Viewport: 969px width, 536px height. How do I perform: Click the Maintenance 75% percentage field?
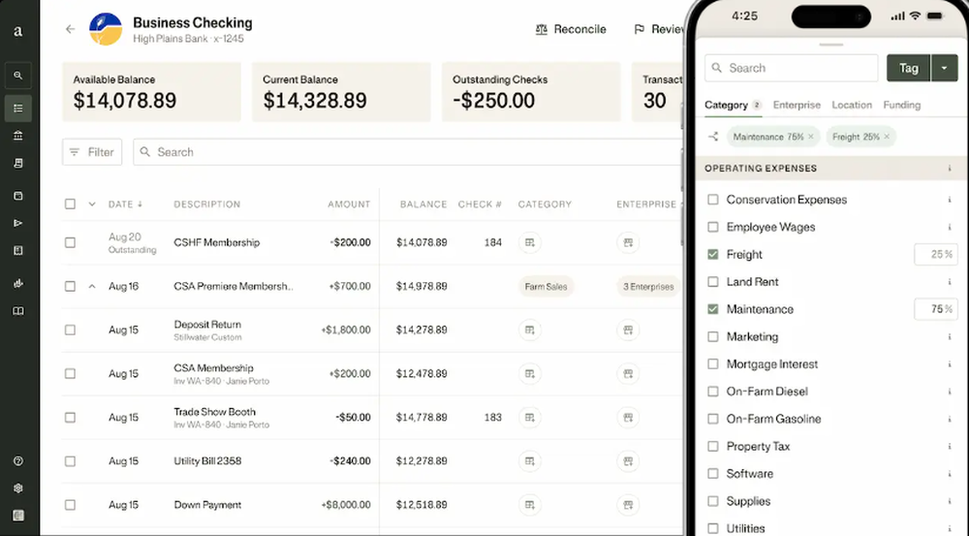point(934,309)
